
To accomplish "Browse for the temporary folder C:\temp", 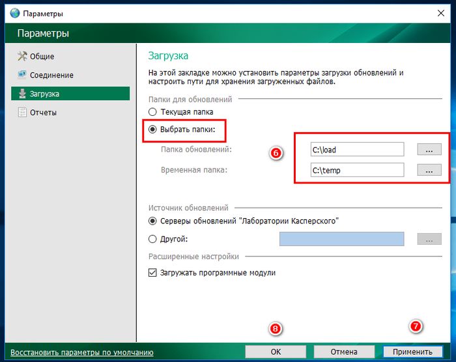I will [429, 170].
